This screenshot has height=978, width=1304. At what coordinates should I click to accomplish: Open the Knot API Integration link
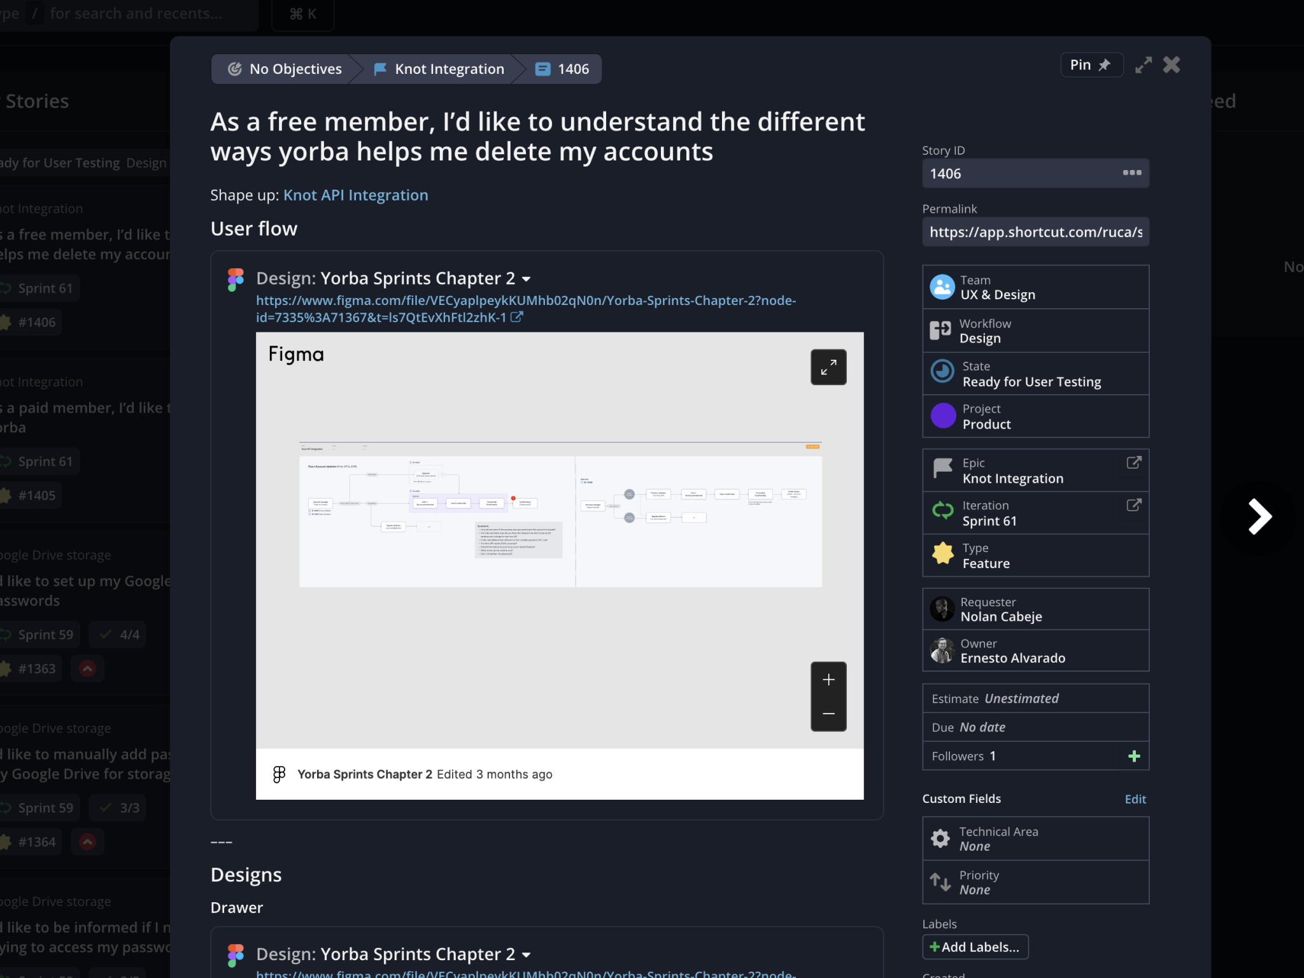click(355, 195)
